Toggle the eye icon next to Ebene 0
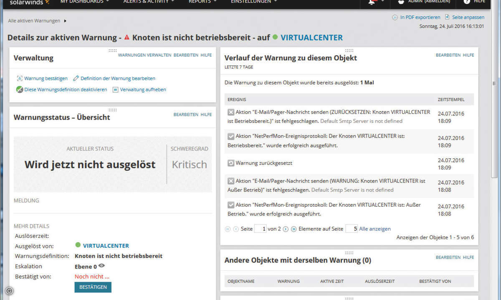 [101, 266]
